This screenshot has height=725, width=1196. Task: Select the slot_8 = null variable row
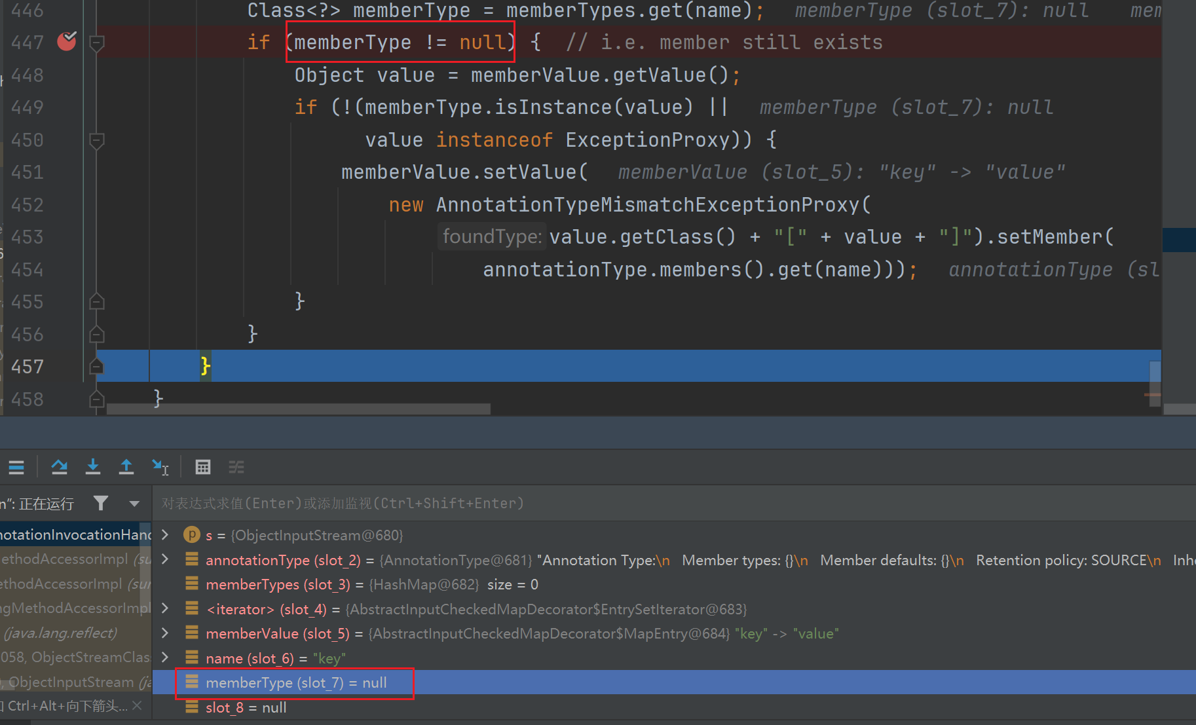[674, 707]
